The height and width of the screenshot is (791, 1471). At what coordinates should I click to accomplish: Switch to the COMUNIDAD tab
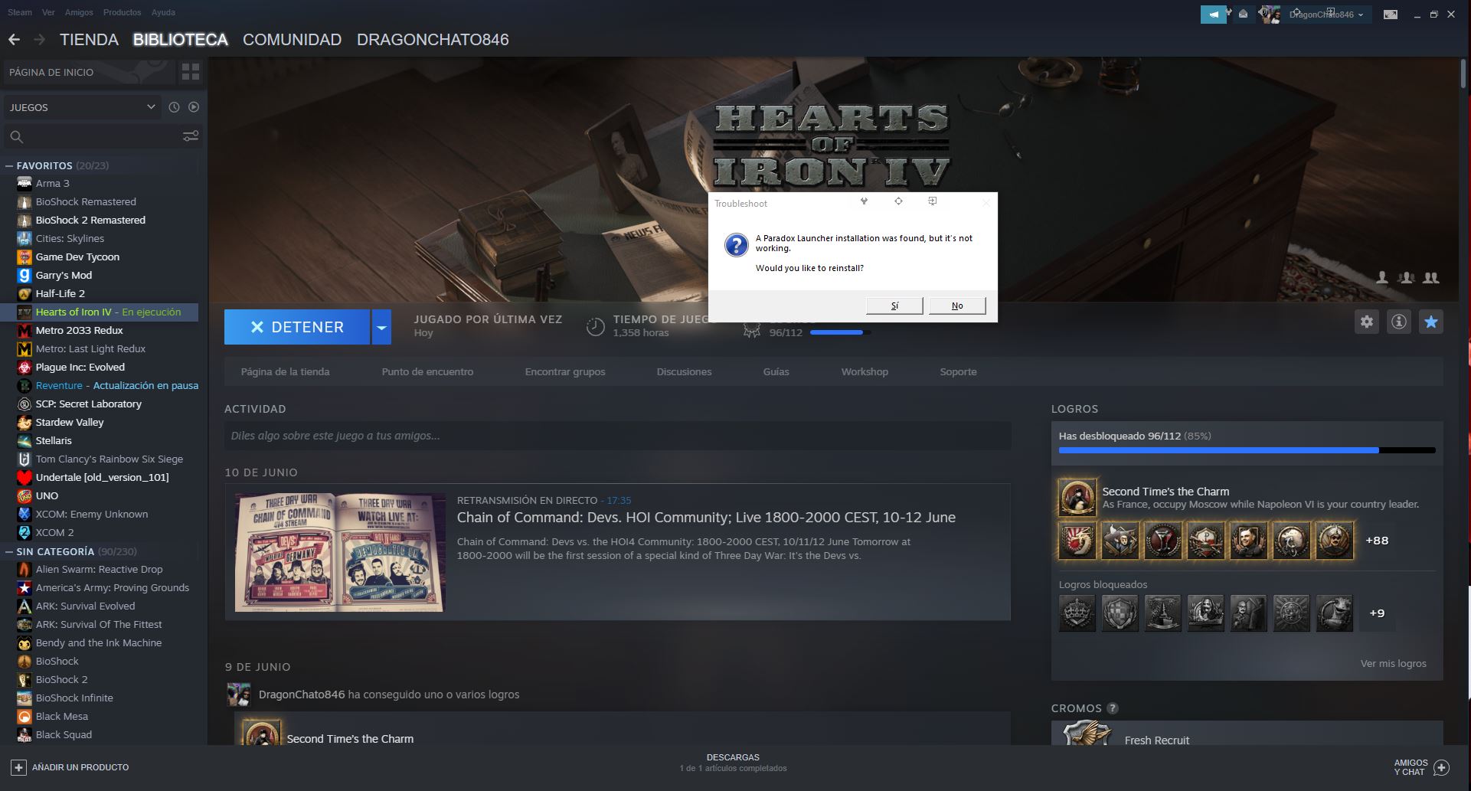point(292,40)
